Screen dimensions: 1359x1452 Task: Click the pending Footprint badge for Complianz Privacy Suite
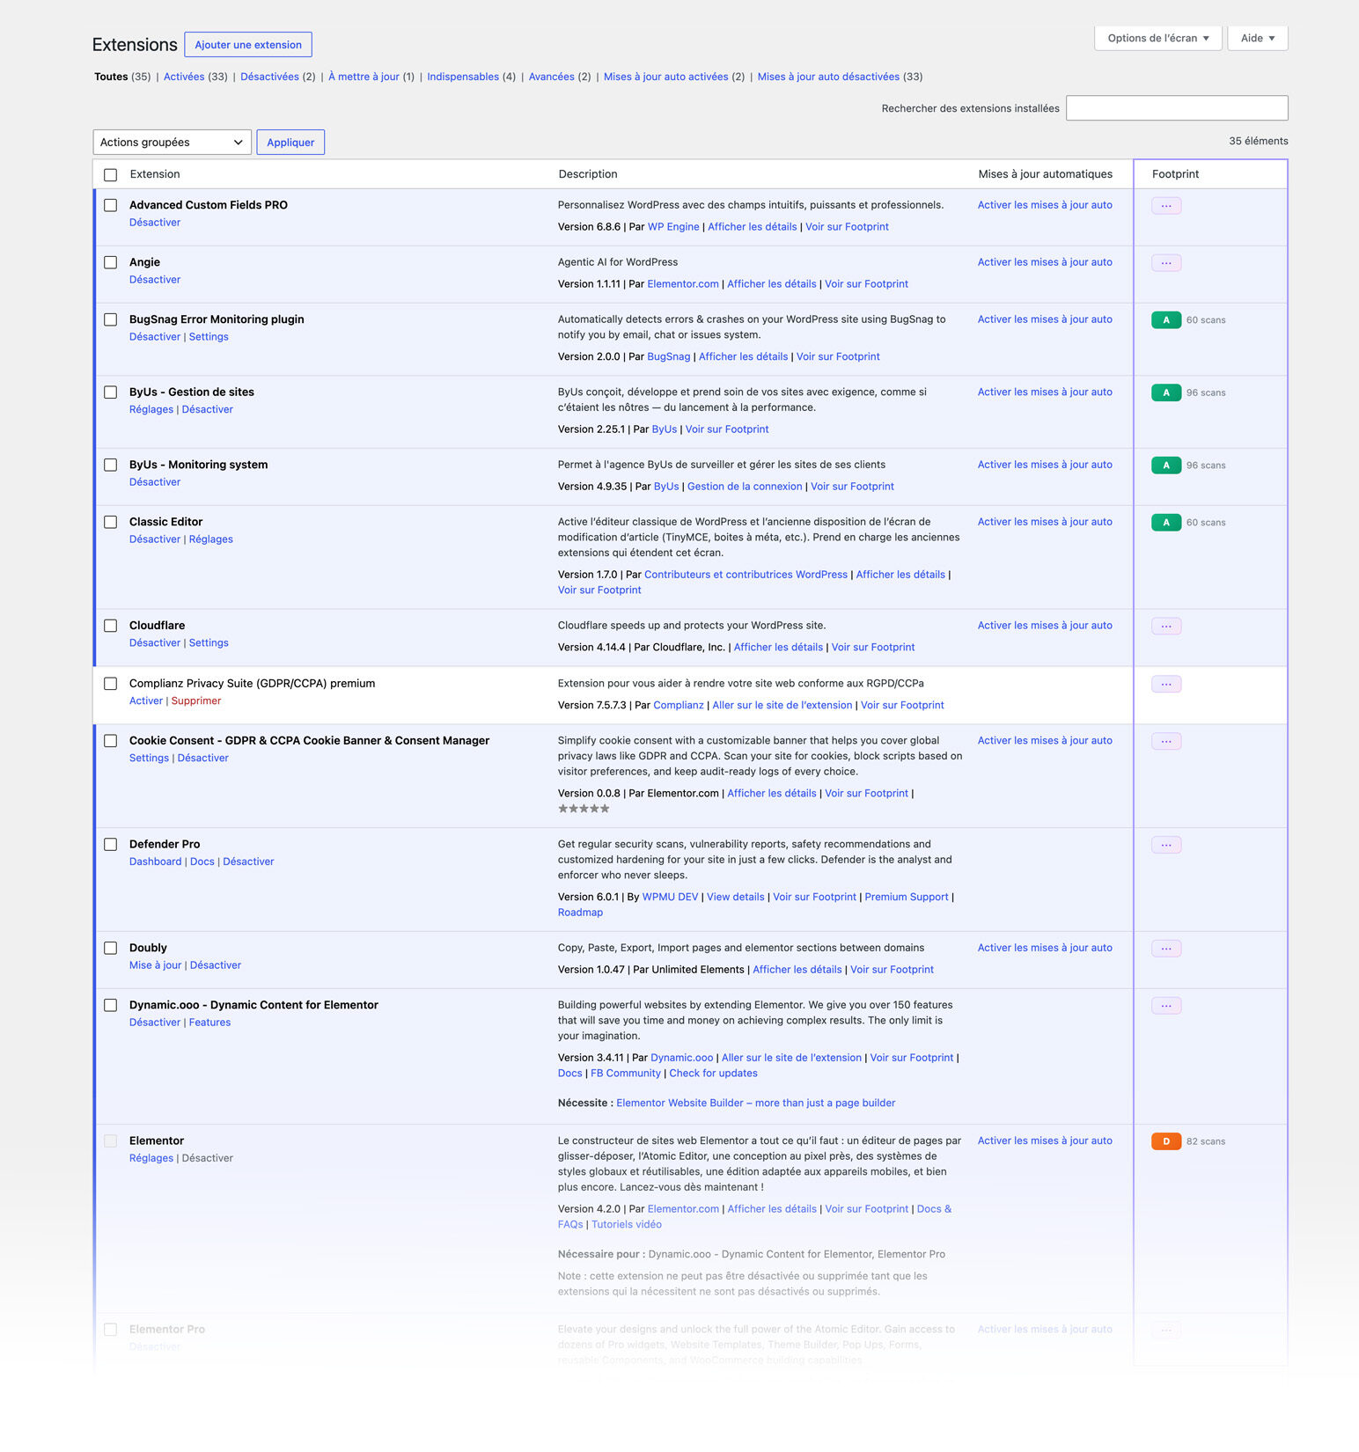(1166, 685)
